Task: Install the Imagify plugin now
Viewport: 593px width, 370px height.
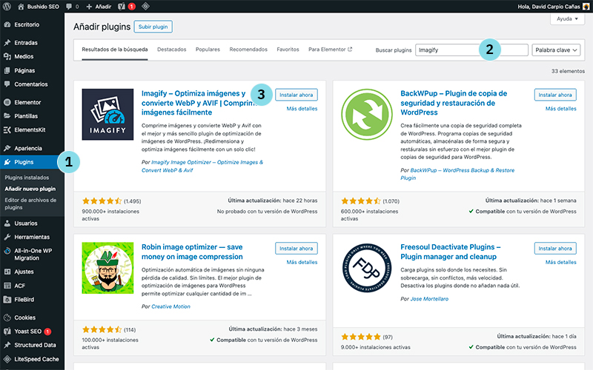Action: (296, 95)
